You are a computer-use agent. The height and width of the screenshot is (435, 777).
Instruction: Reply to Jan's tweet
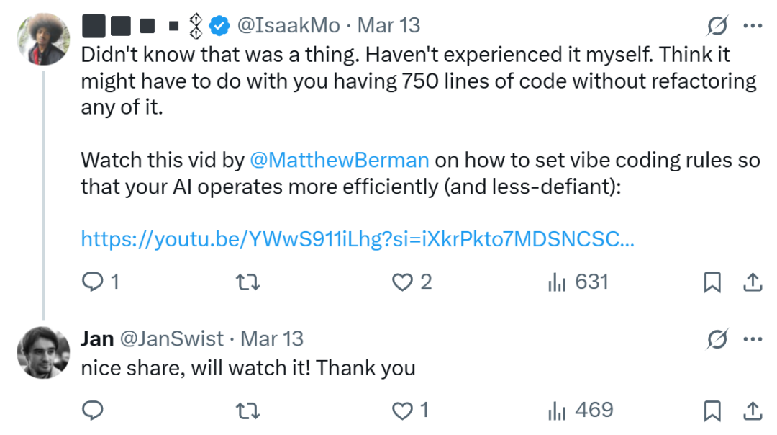pyautogui.click(x=93, y=411)
